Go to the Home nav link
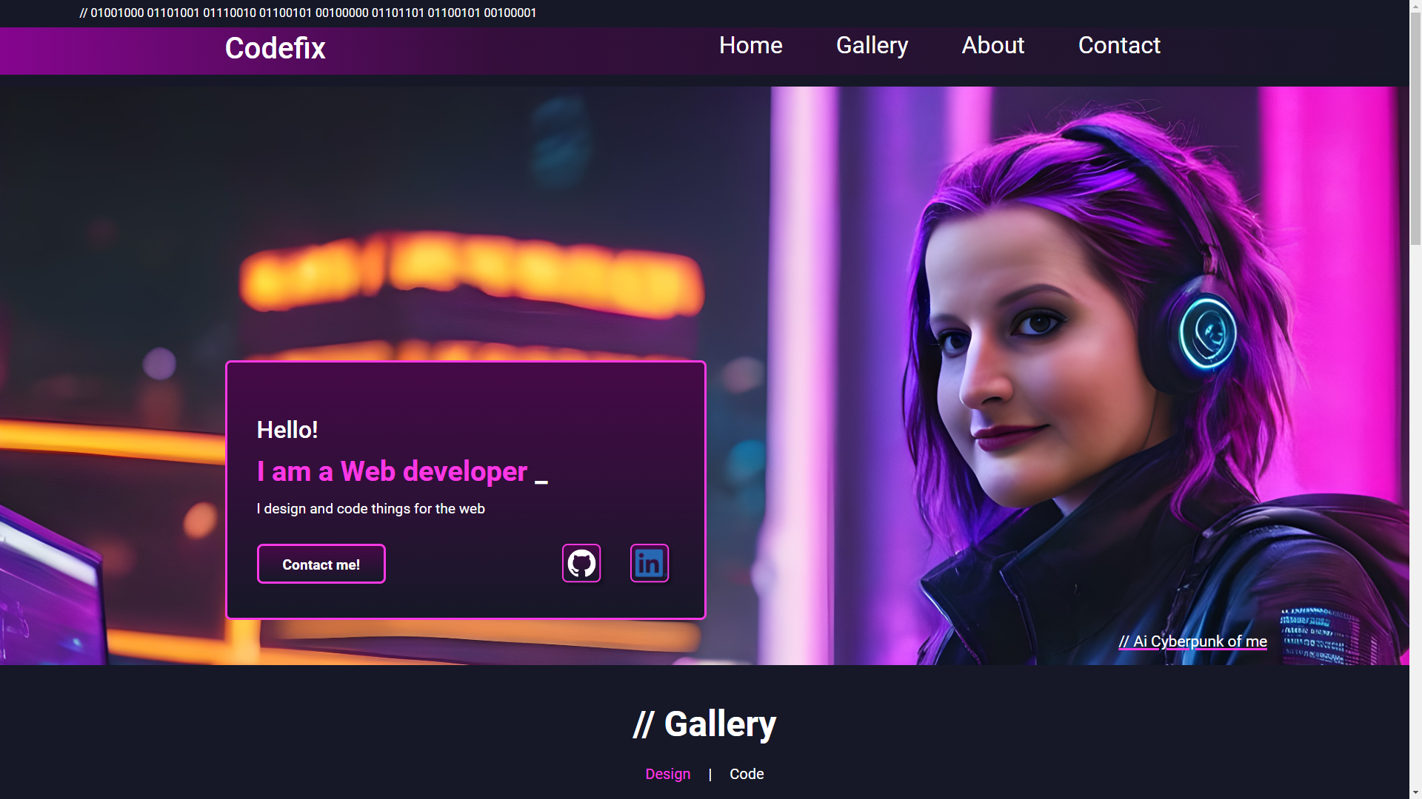The height and width of the screenshot is (799, 1422). click(750, 45)
